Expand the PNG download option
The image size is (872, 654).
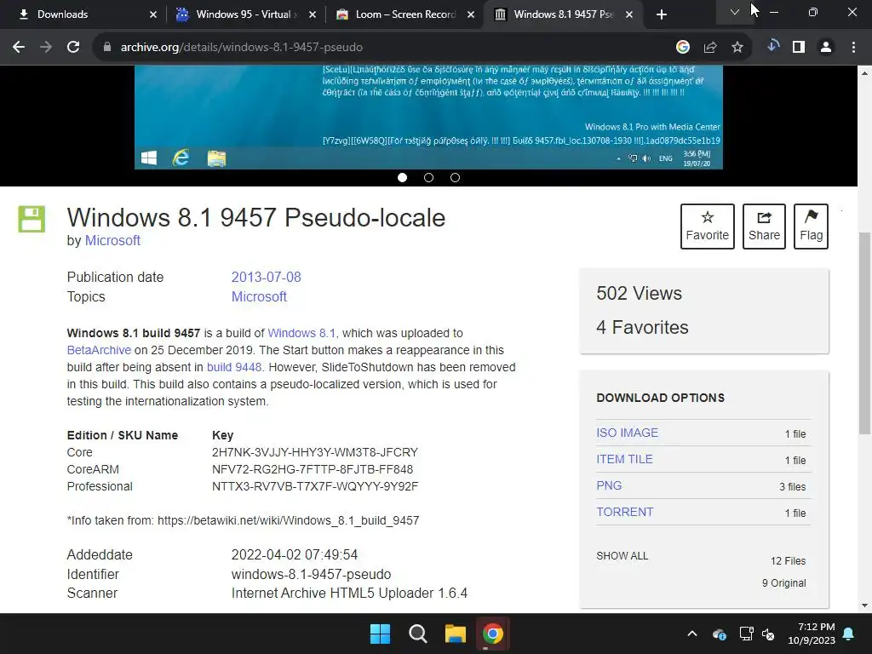click(x=609, y=485)
